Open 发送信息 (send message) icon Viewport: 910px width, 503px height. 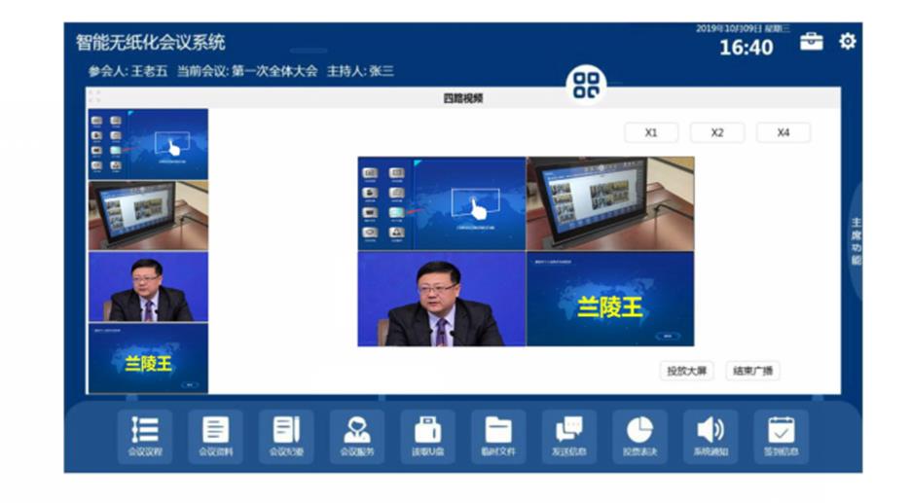point(568,435)
